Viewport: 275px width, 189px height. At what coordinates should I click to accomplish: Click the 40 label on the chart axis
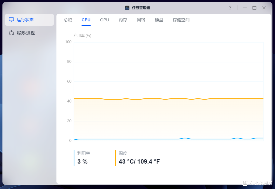pyautogui.click(x=69, y=101)
